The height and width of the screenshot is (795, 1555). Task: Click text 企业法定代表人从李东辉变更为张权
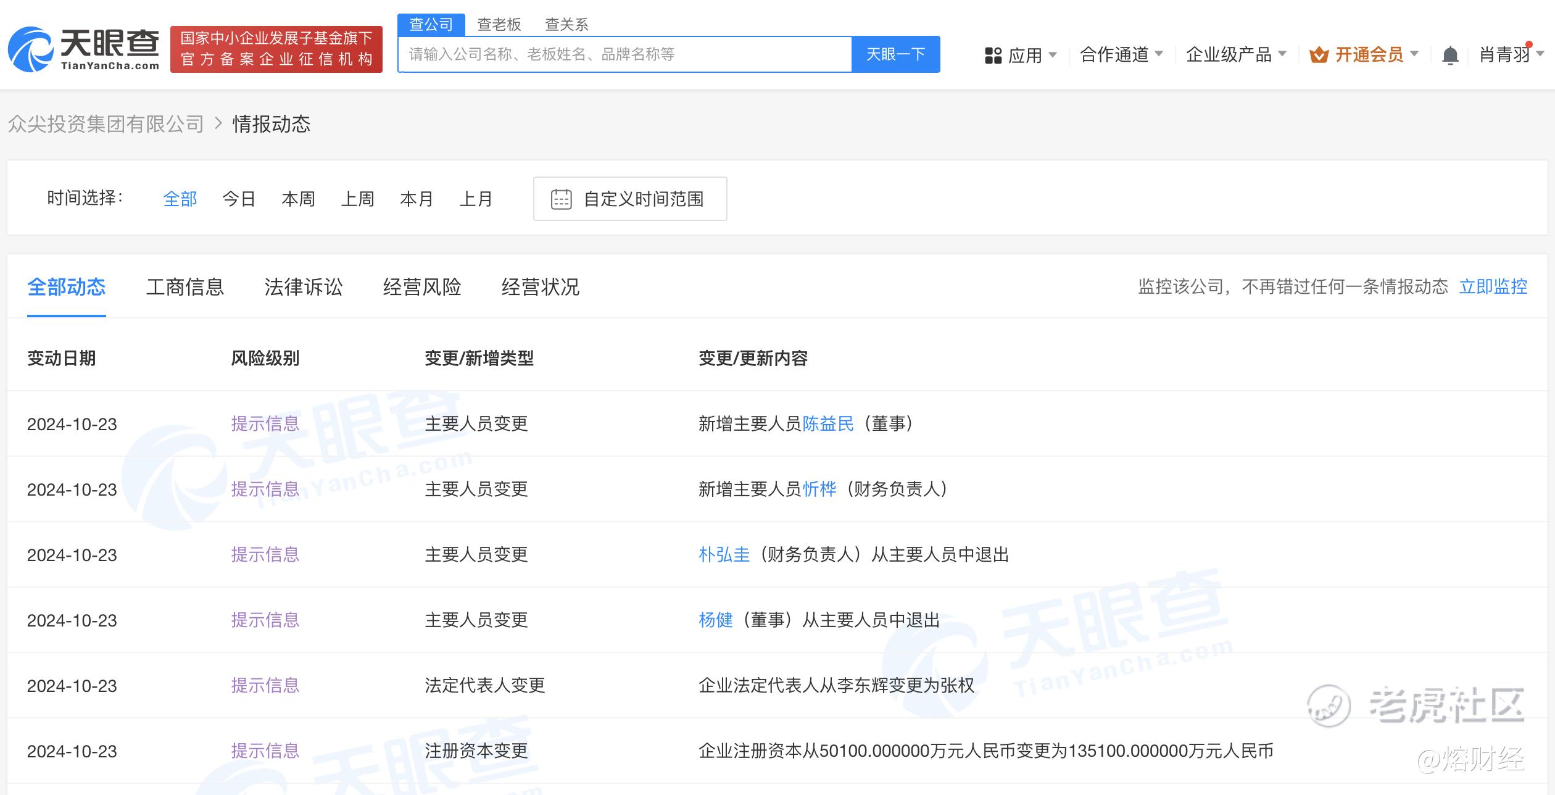pos(837,685)
